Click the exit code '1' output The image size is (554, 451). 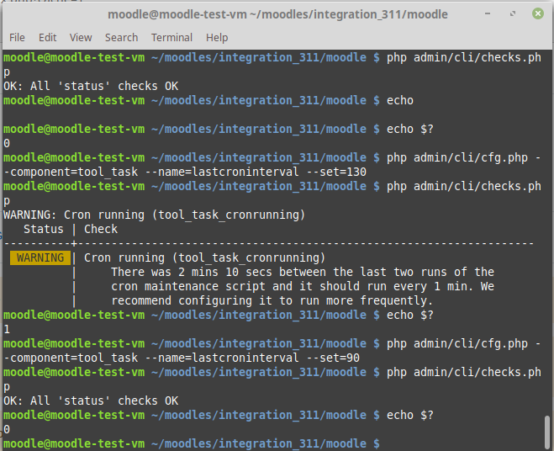click(7, 329)
